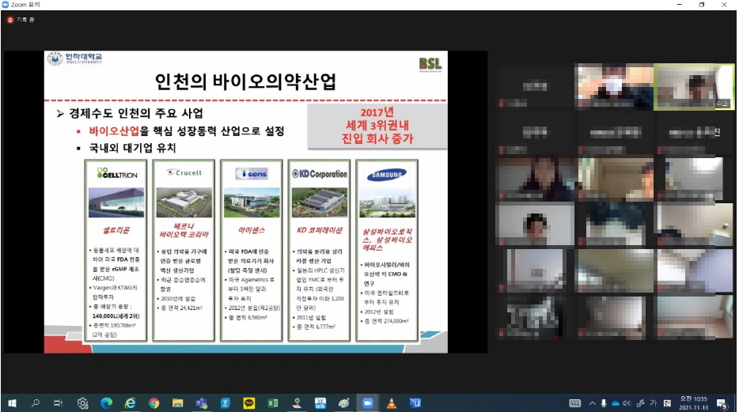Click the i-sens logo on the slide

[x=252, y=174]
